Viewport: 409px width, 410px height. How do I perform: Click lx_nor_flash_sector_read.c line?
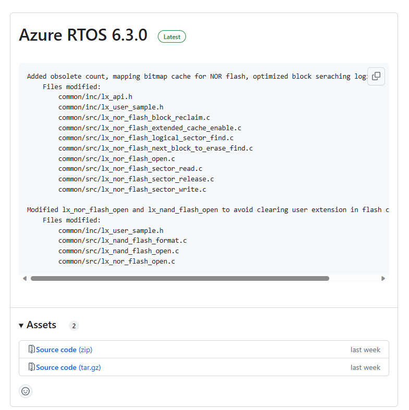pos(130,169)
